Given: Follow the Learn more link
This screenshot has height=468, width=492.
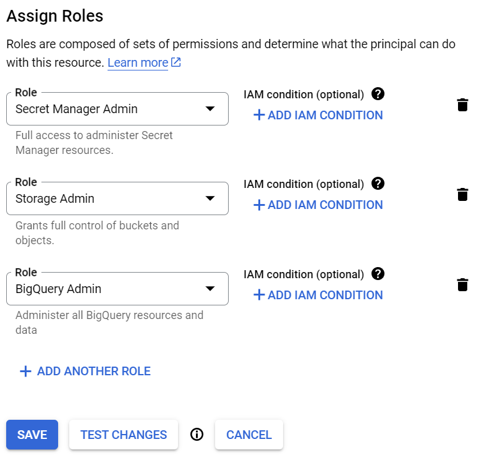Looking at the screenshot, I should point(138,63).
